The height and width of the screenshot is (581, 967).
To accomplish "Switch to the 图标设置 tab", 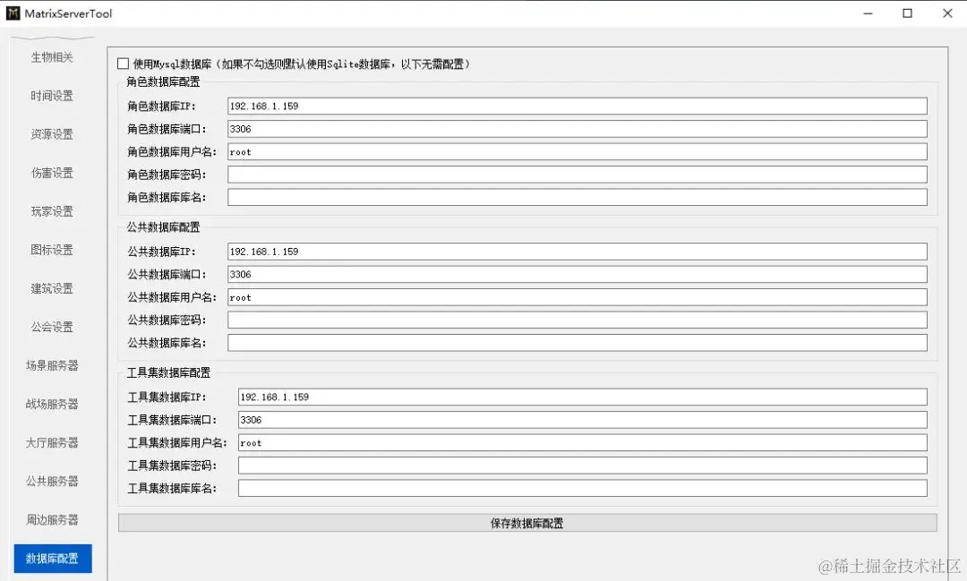I will (x=53, y=250).
